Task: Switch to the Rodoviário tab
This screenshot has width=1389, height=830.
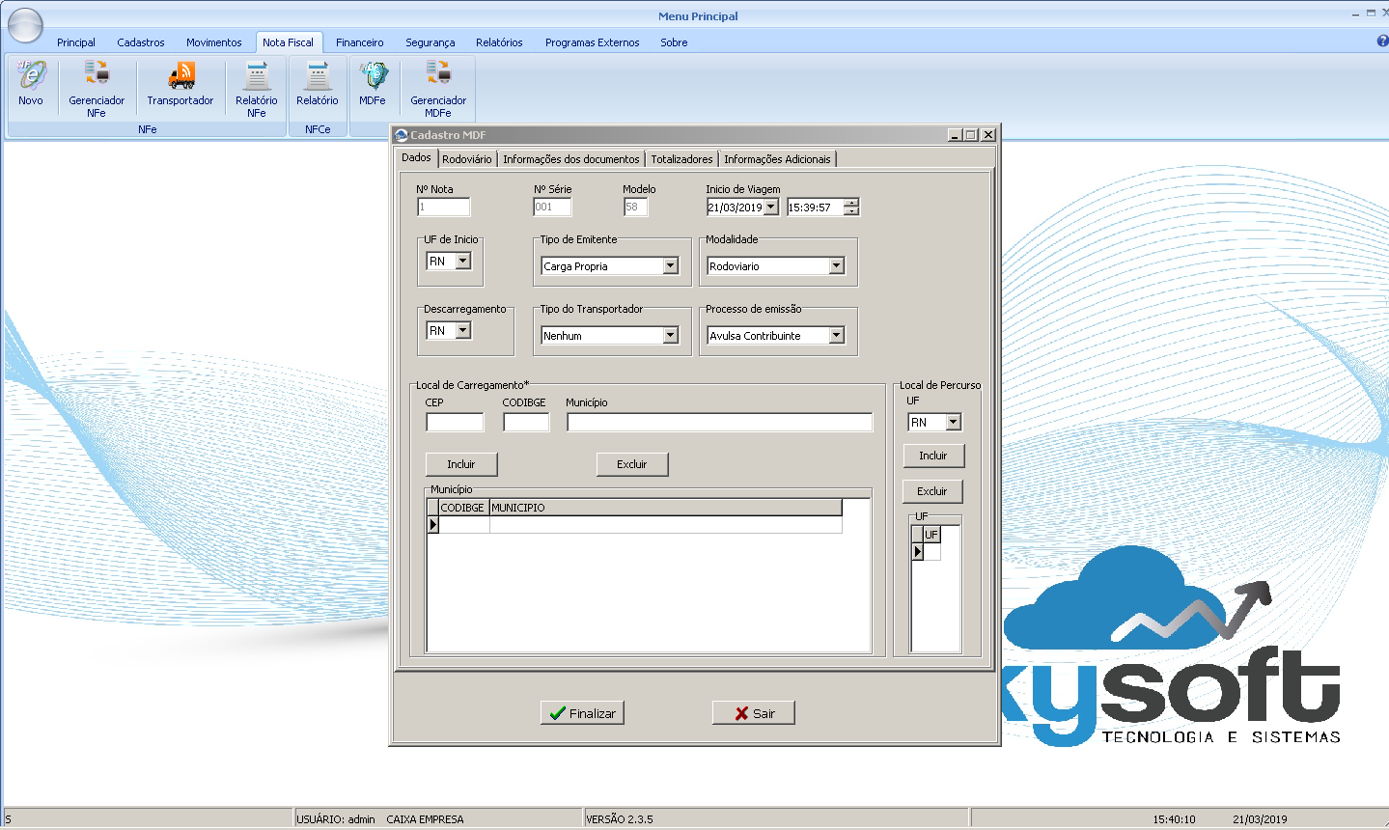Action: tap(467, 159)
